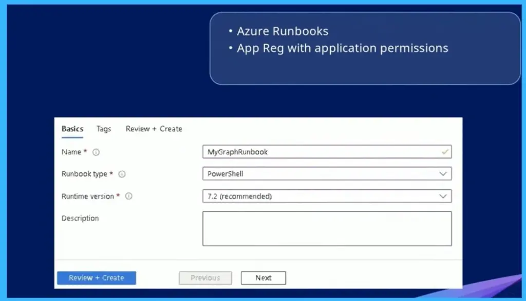The width and height of the screenshot is (526, 301).
Task: Click the info icon beside Runbook type
Action: tap(122, 174)
